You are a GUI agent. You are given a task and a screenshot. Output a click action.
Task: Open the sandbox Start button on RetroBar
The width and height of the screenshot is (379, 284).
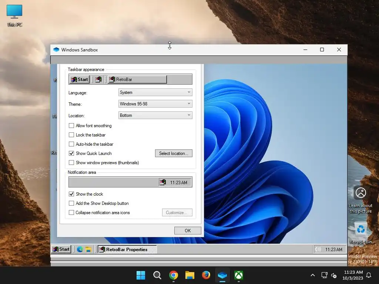tap(61, 249)
